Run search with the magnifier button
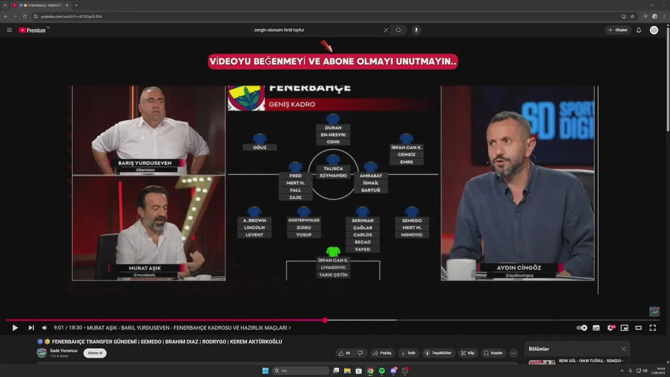 point(398,30)
